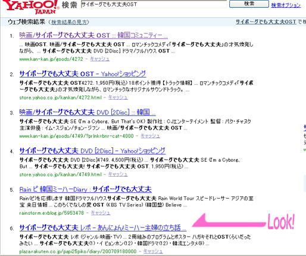The width and height of the screenshot is (306, 256).
Task: Open the 検索結果の見方 help link
Action: point(69,22)
